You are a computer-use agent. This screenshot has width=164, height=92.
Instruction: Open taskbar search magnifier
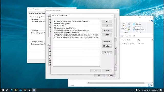click(x=7, y=90)
